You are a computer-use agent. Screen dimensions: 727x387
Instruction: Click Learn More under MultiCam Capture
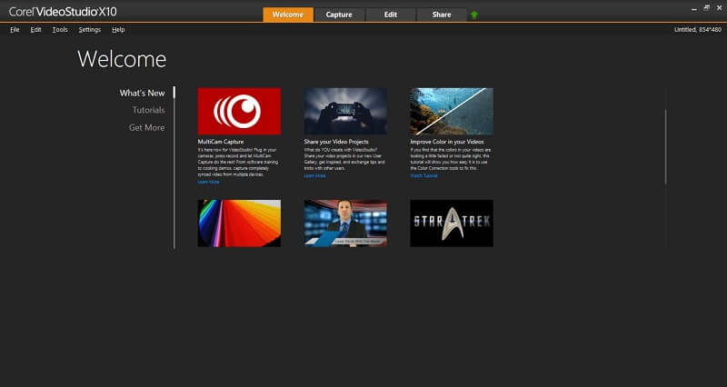click(x=208, y=183)
